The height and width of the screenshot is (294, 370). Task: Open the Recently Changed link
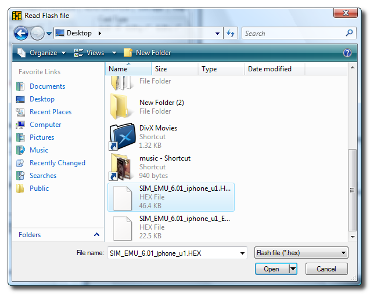[58, 163]
